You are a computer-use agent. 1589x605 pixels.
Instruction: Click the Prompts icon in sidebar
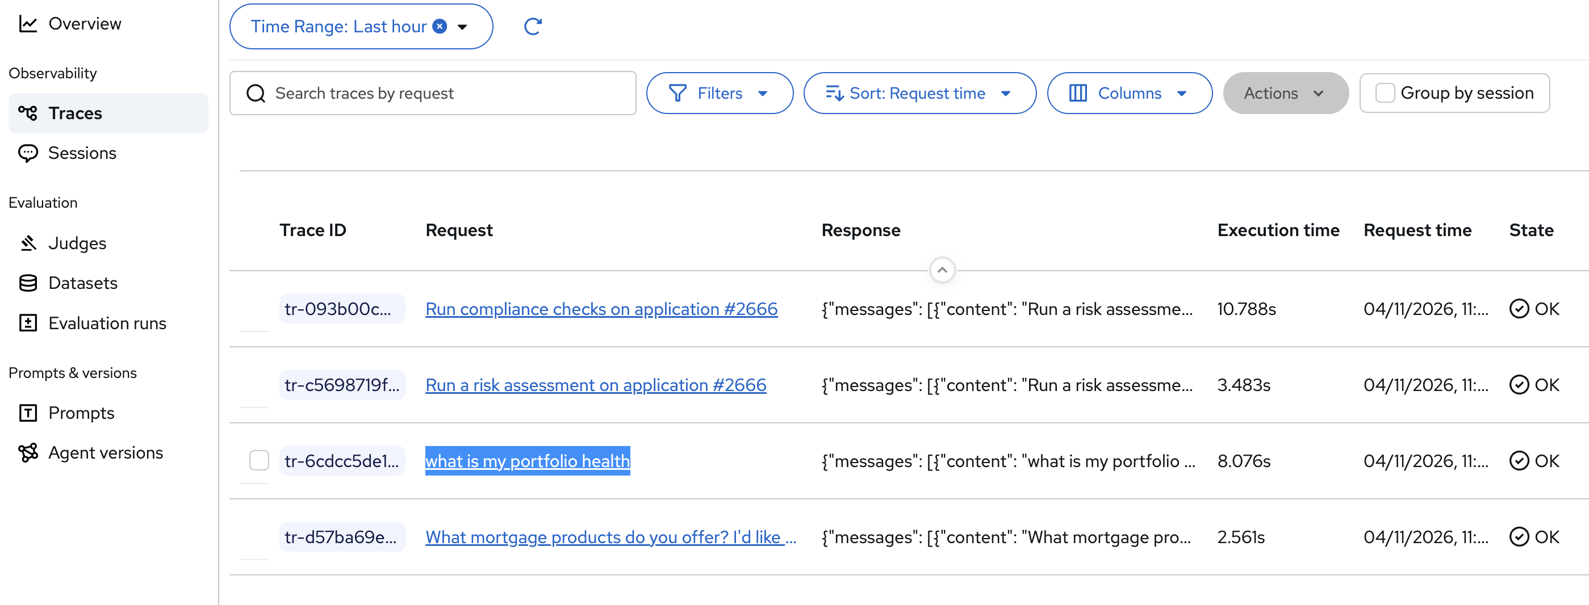(28, 413)
